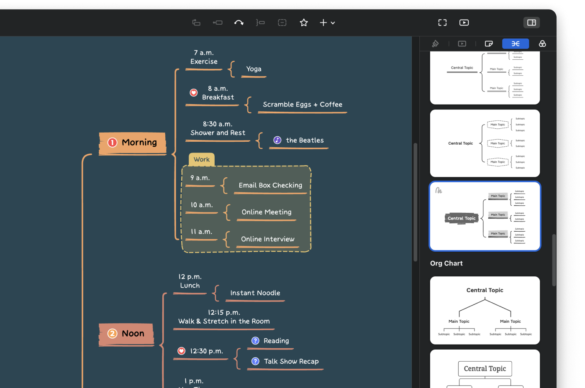585x388 pixels.
Task: Switch to the Structure tab in sidebar
Action: (x=516, y=43)
